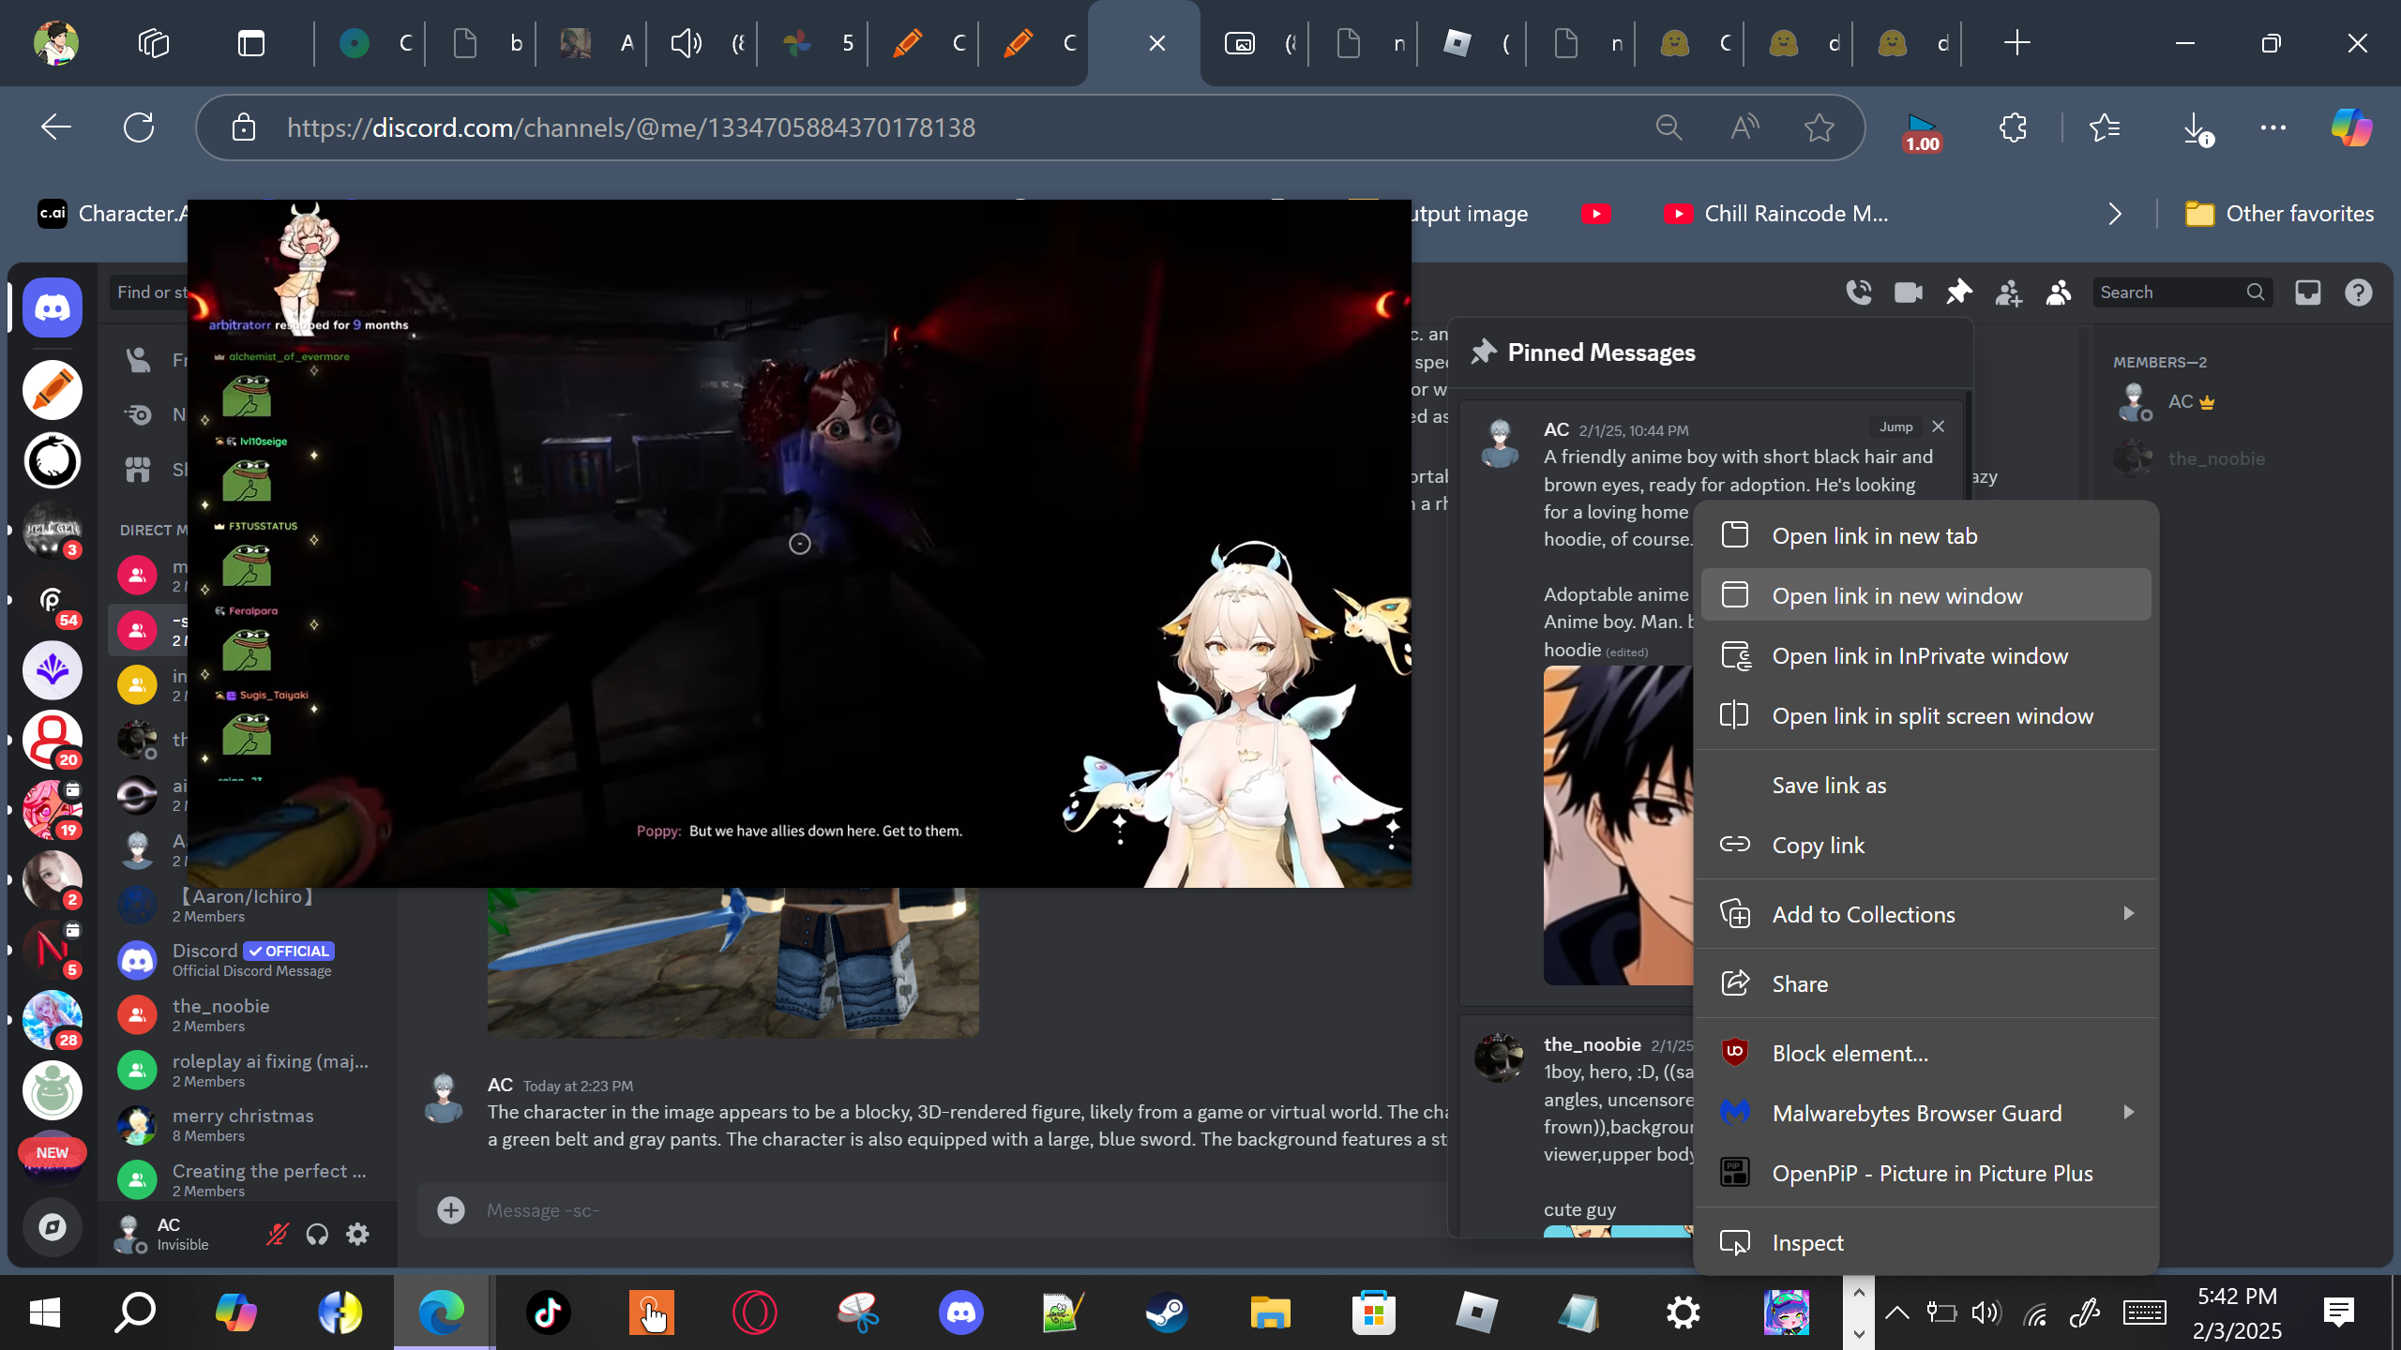This screenshot has width=2401, height=1350.
Task: Select Copy link
Action: [x=1925, y=845]
